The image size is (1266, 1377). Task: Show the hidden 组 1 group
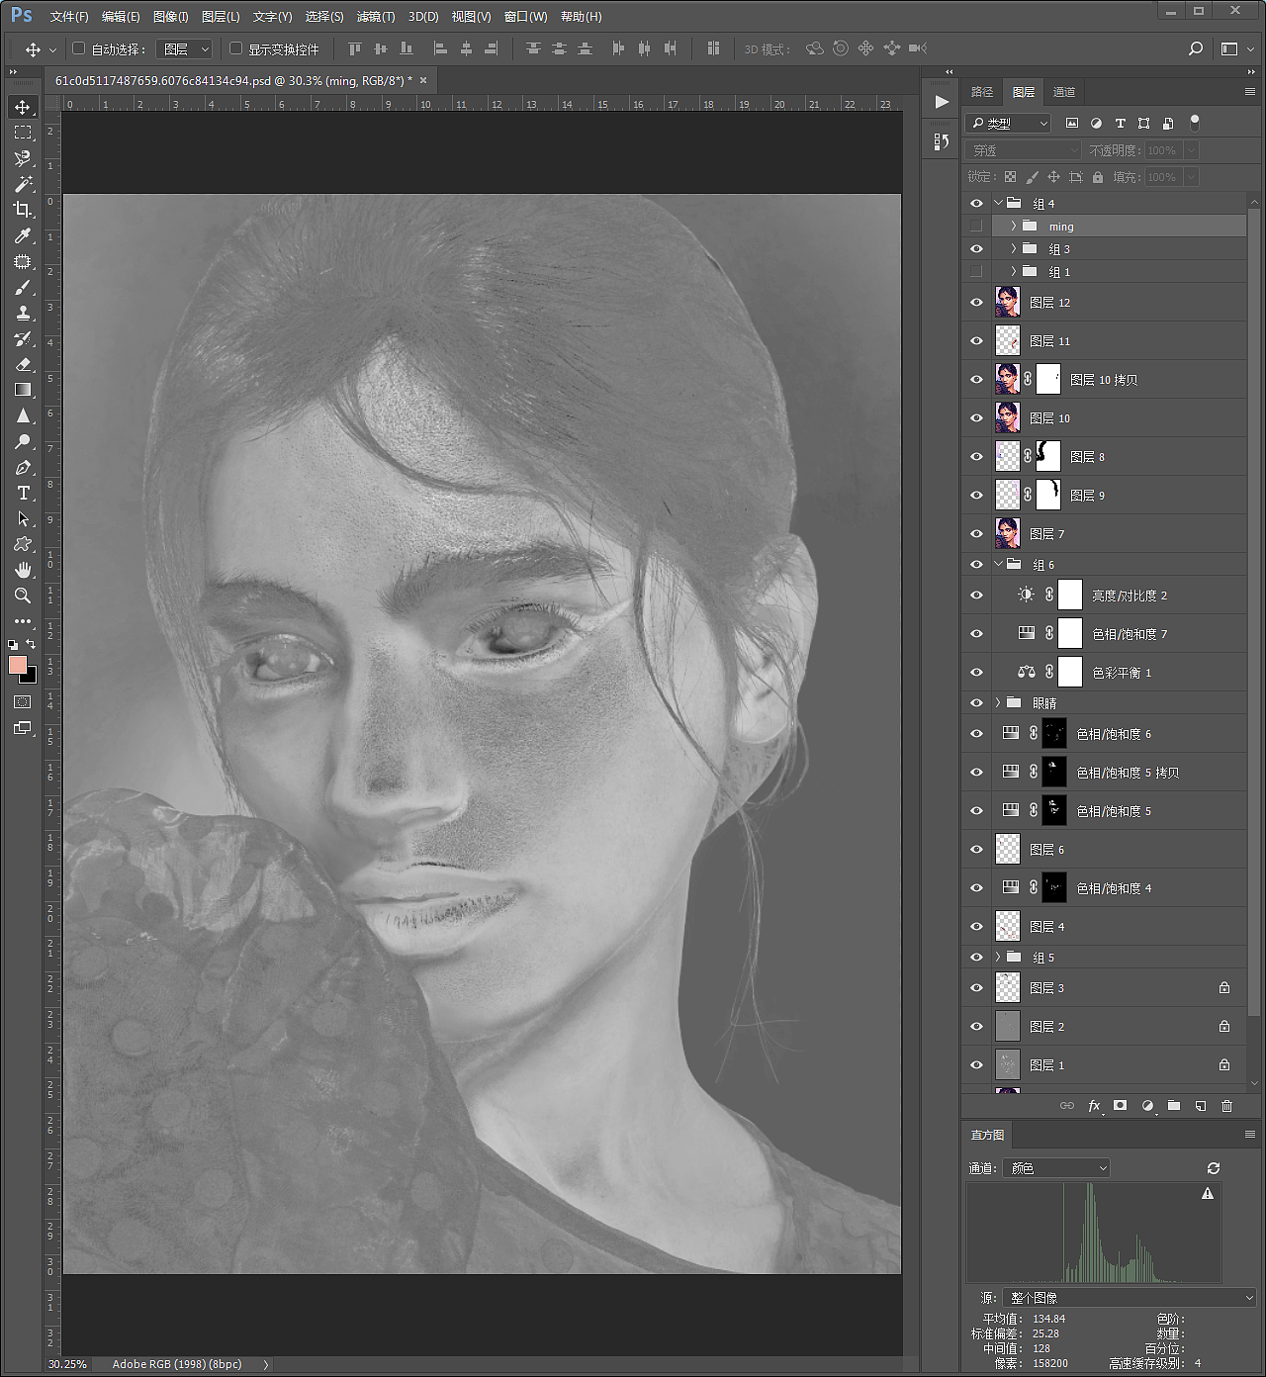click(x=976, y=272)
